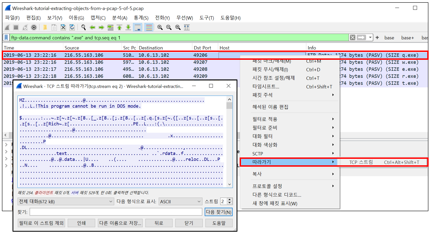
Task: Choose TCP 스트림 in the submenu
Action: pyautogui.click(x=383, y=162)
